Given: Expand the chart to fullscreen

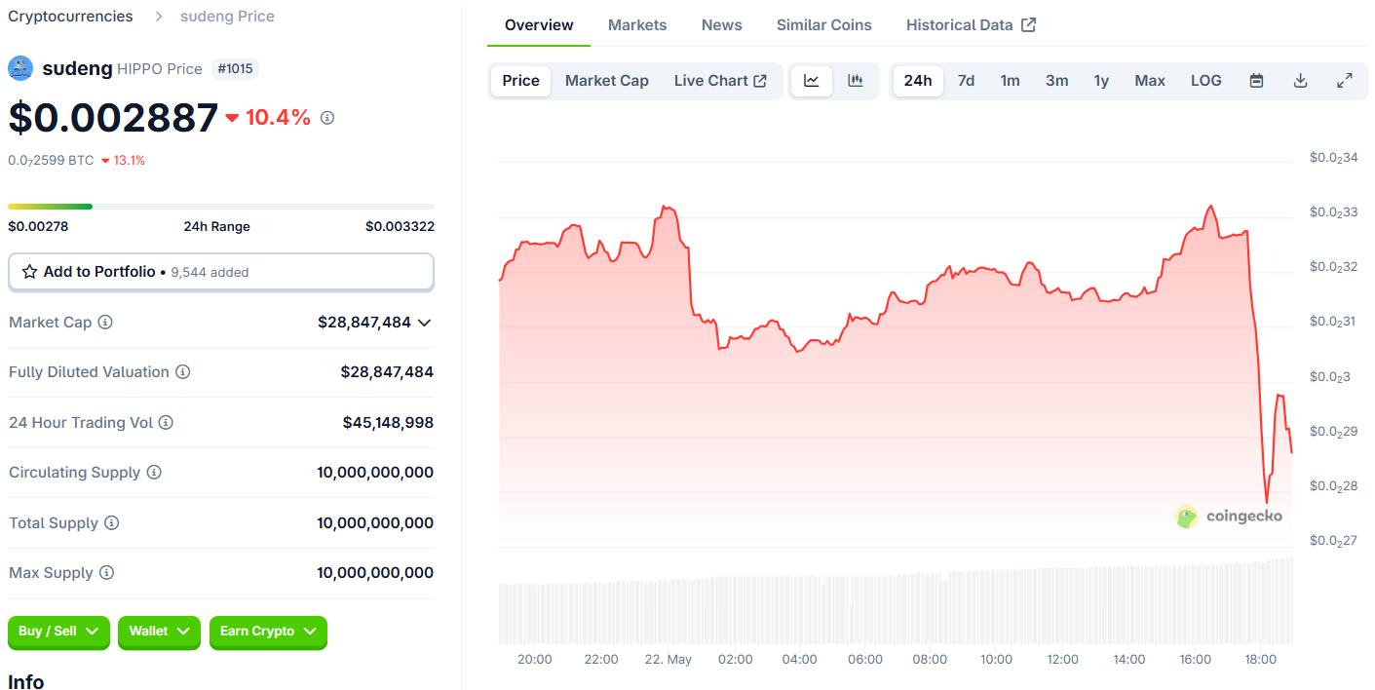Looking at the screenshot, I should (x=1344, y=81).
